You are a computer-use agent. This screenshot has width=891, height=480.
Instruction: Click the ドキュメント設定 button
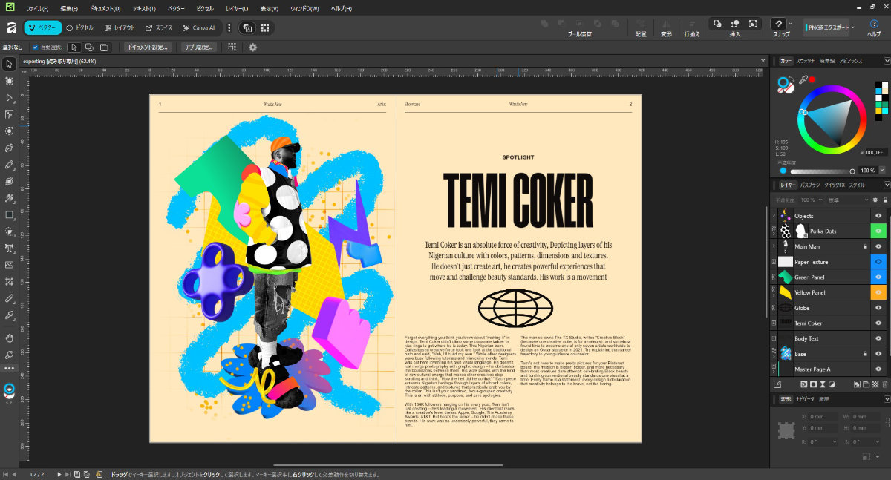pos(147,47)
